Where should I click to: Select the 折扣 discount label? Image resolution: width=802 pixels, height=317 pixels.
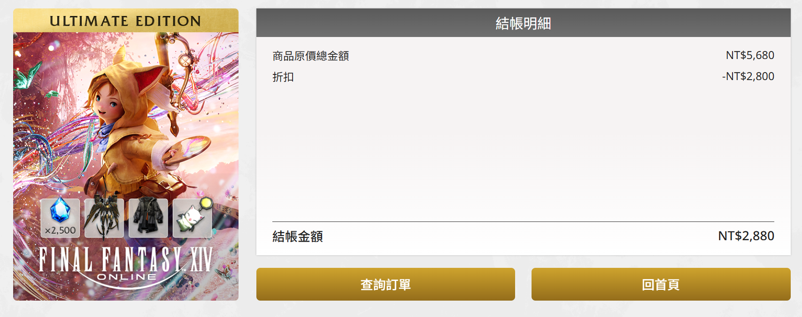tap(283, 77)
